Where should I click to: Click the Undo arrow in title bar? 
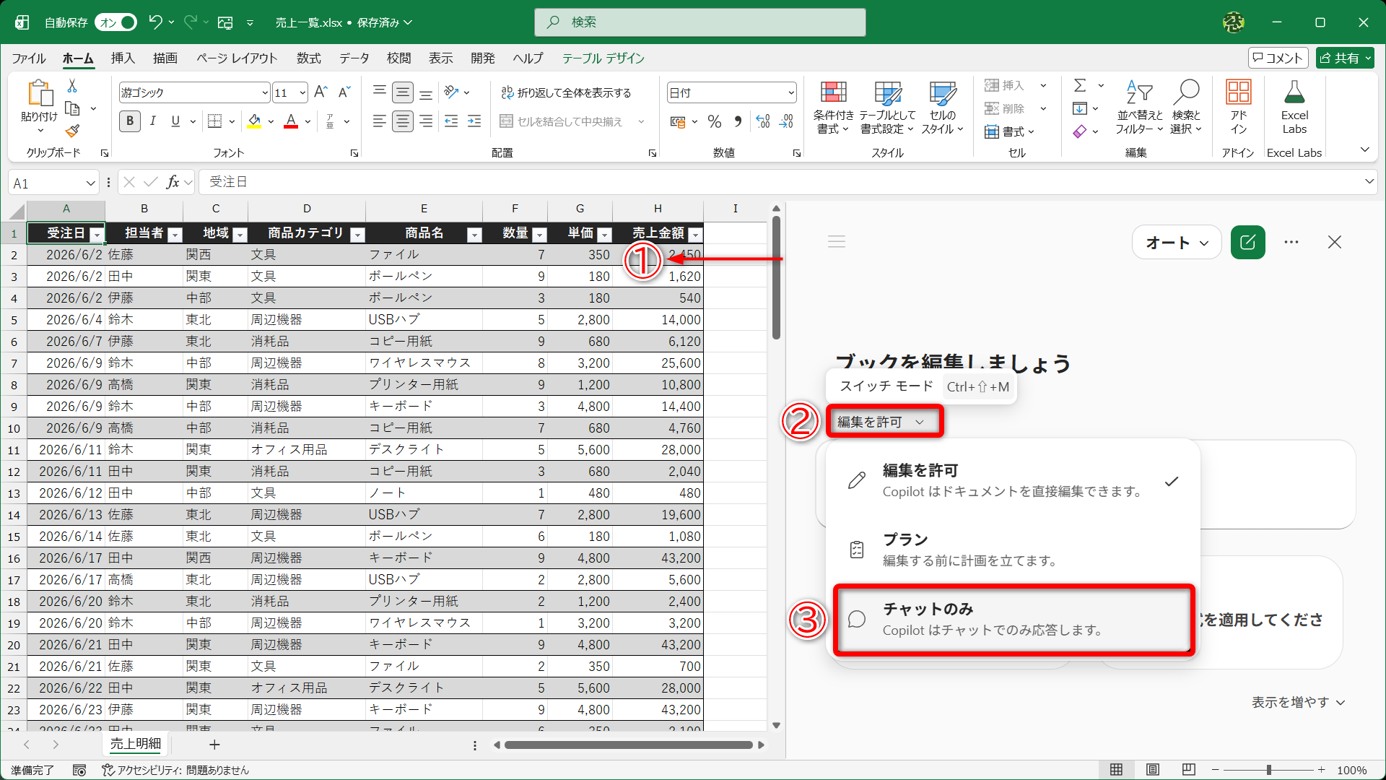155,22
